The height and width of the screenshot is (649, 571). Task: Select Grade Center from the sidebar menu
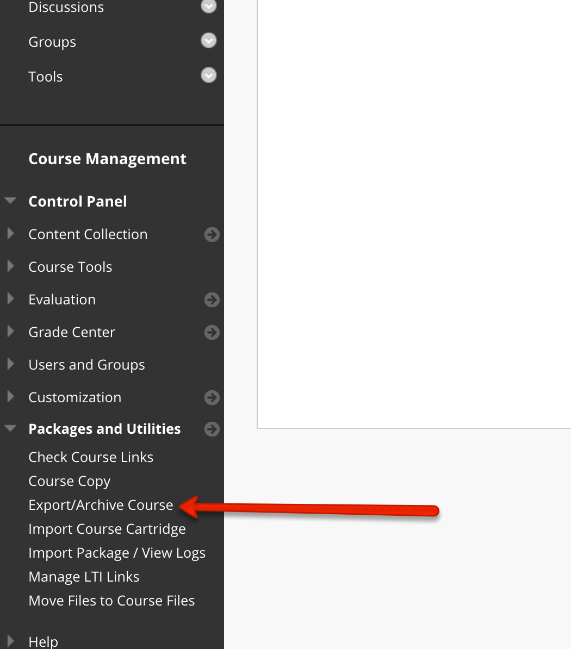[x=71, y=332]
